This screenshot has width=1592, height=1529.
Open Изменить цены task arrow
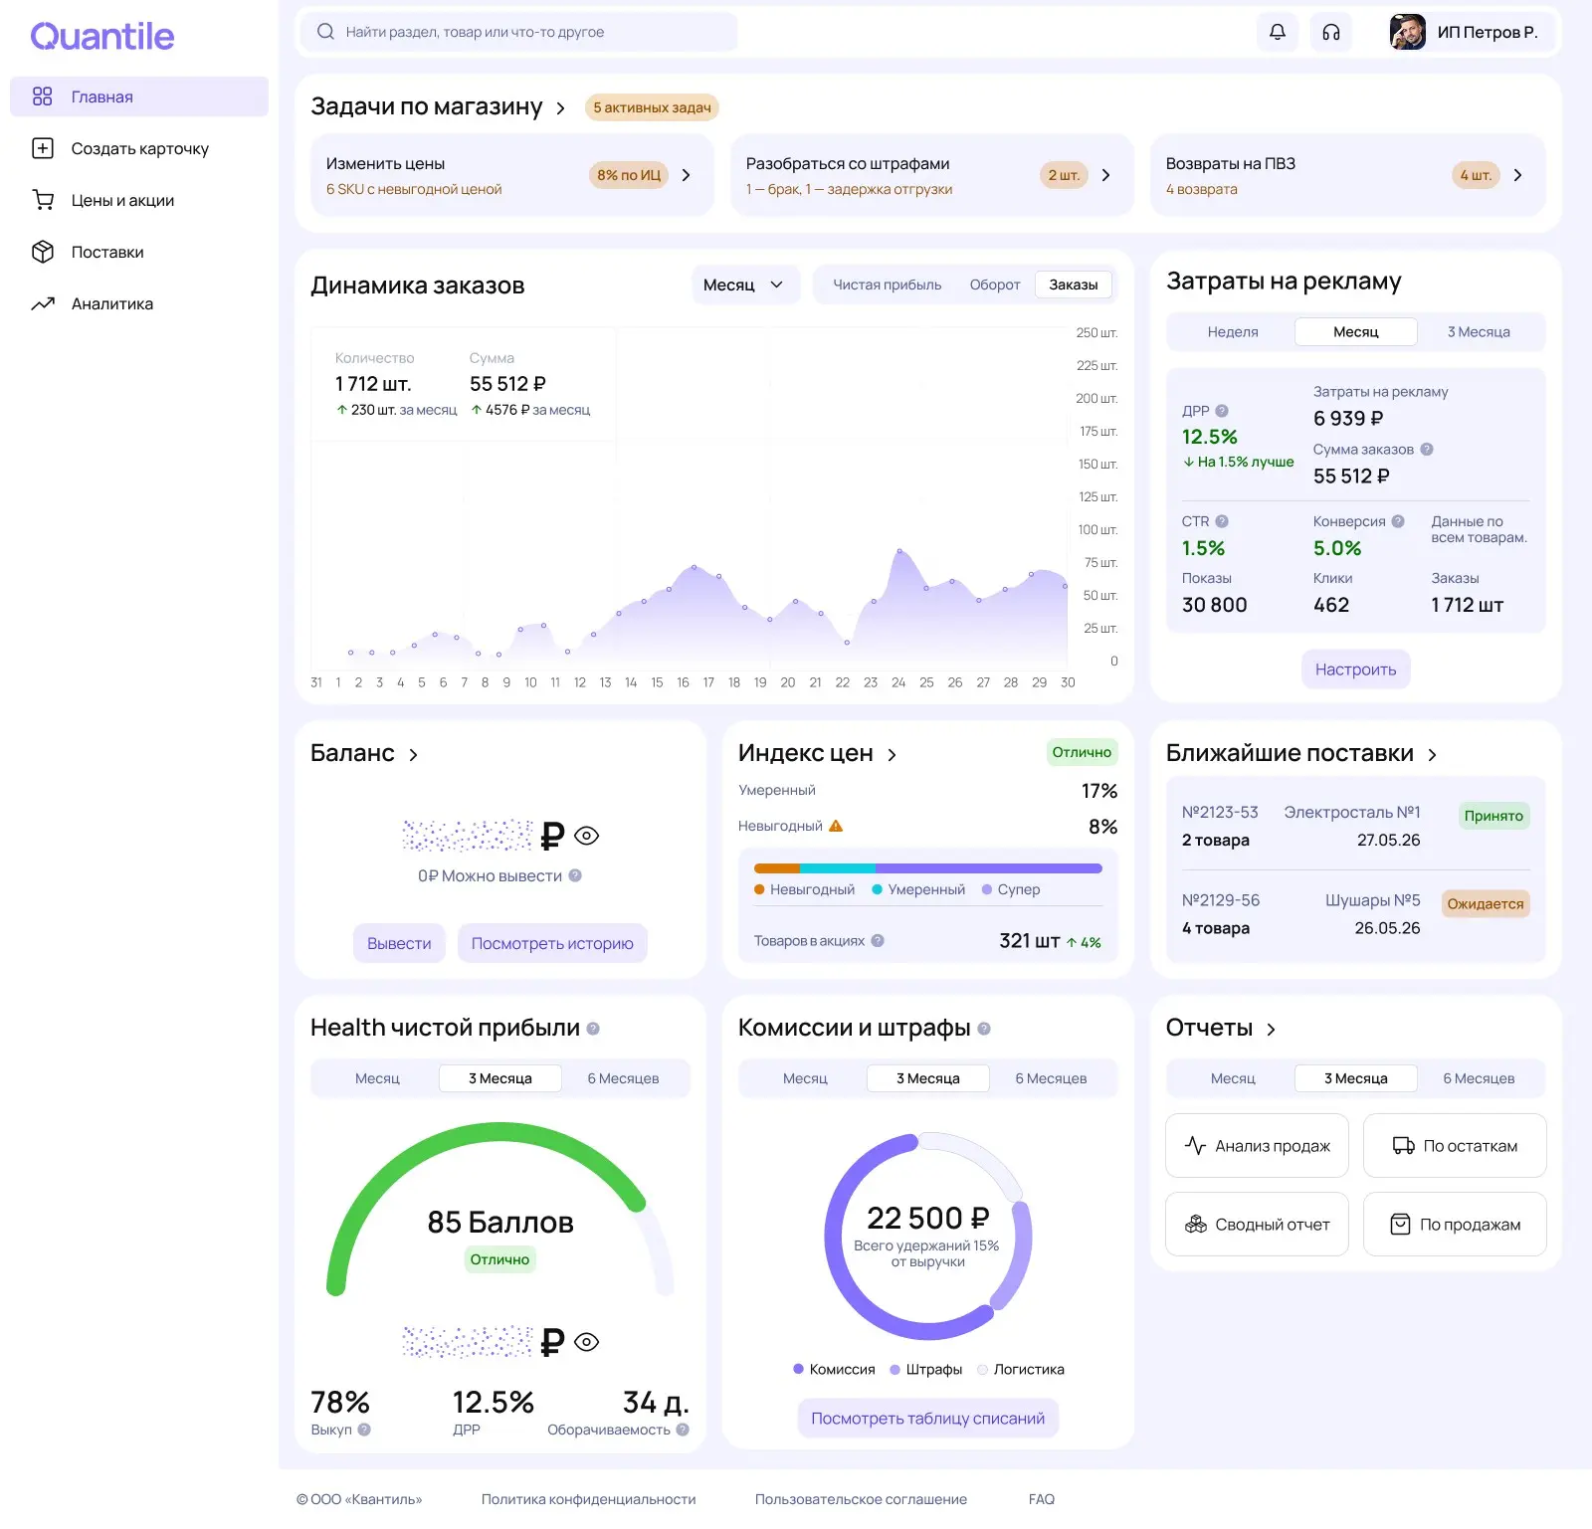click(x=686, y=175)
